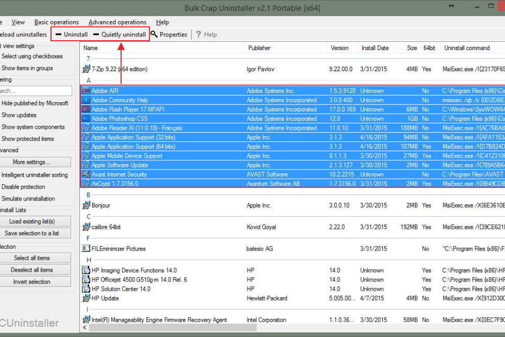Click the Apple Mobile Device Support icon
The height and width of the screenshot is (337, 505).
(x=86, y=156)
